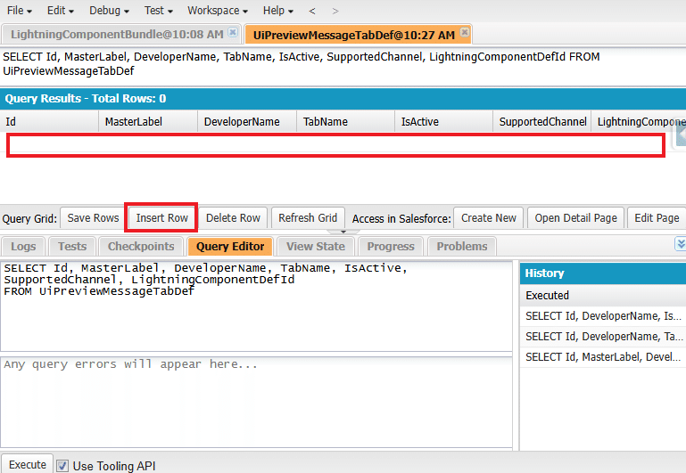The width and height of the screenshot is (686, 473).
Task: Close the UiPreviewMessageTabDef tab
Action: (465, 32)
